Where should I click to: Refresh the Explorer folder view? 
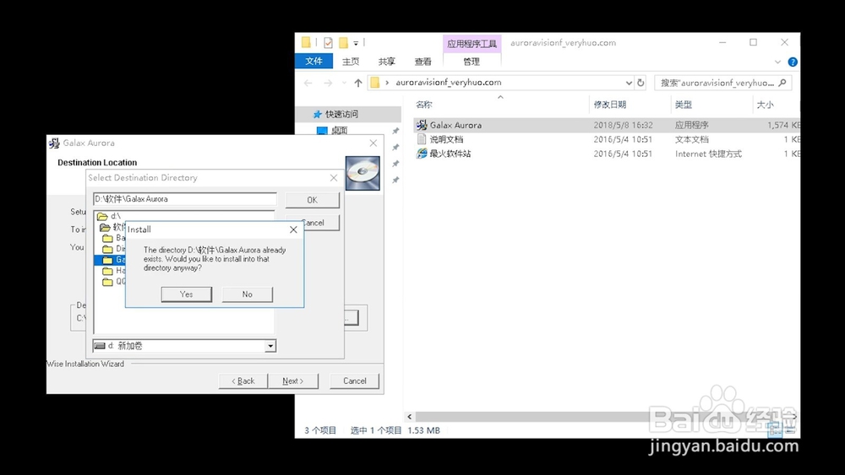click(641, 83)
